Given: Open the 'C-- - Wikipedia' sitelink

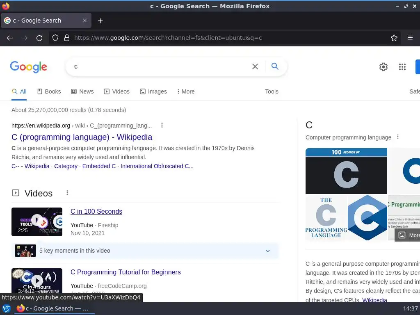Looking at the screenshot, I should (x=30, y=166).
